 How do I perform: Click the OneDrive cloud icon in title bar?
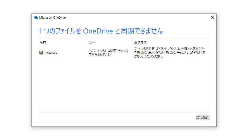pyautogui.click(x=36, y=18)
